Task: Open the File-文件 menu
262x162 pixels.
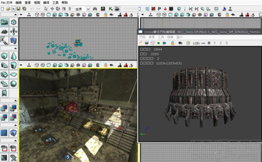Action: coord(6,3)
